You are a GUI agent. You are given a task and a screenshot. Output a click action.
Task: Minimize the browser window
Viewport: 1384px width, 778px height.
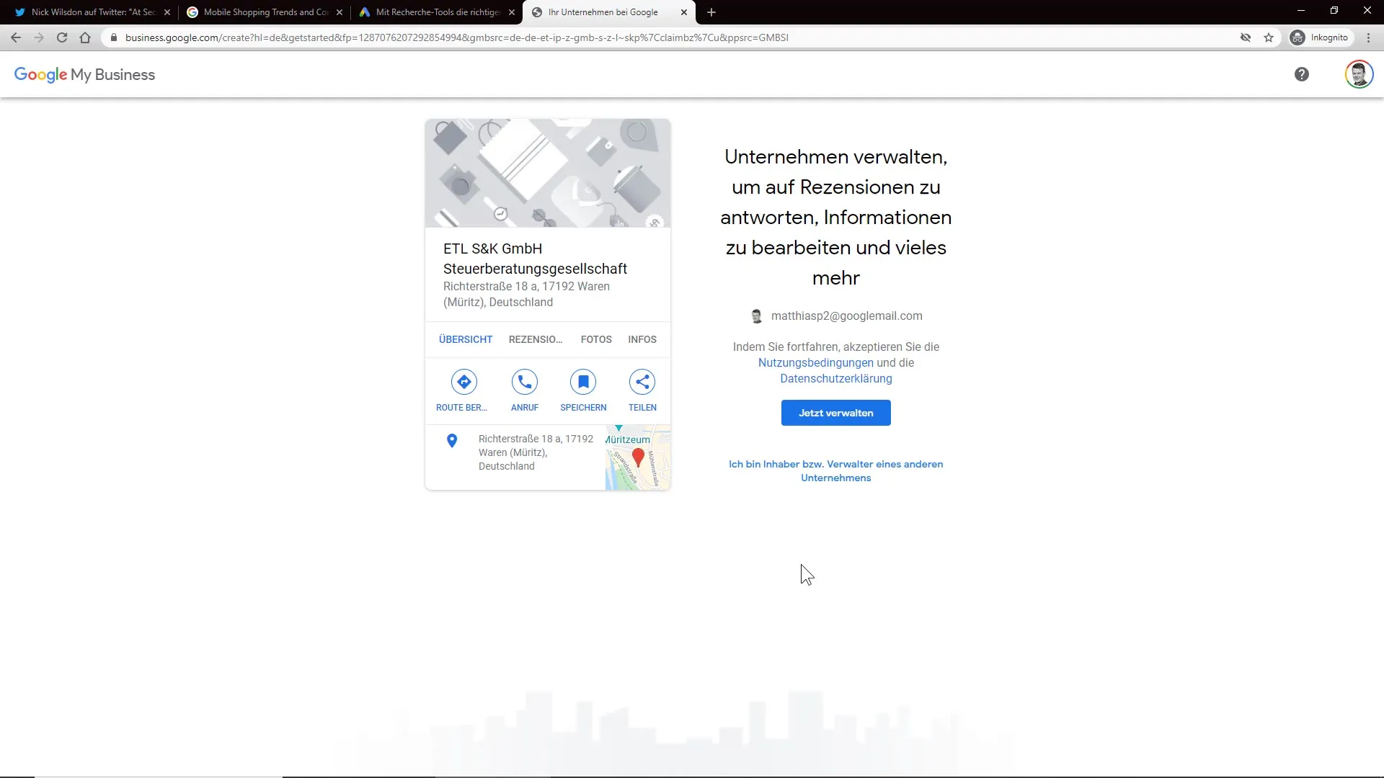(x=1301, y=11)
